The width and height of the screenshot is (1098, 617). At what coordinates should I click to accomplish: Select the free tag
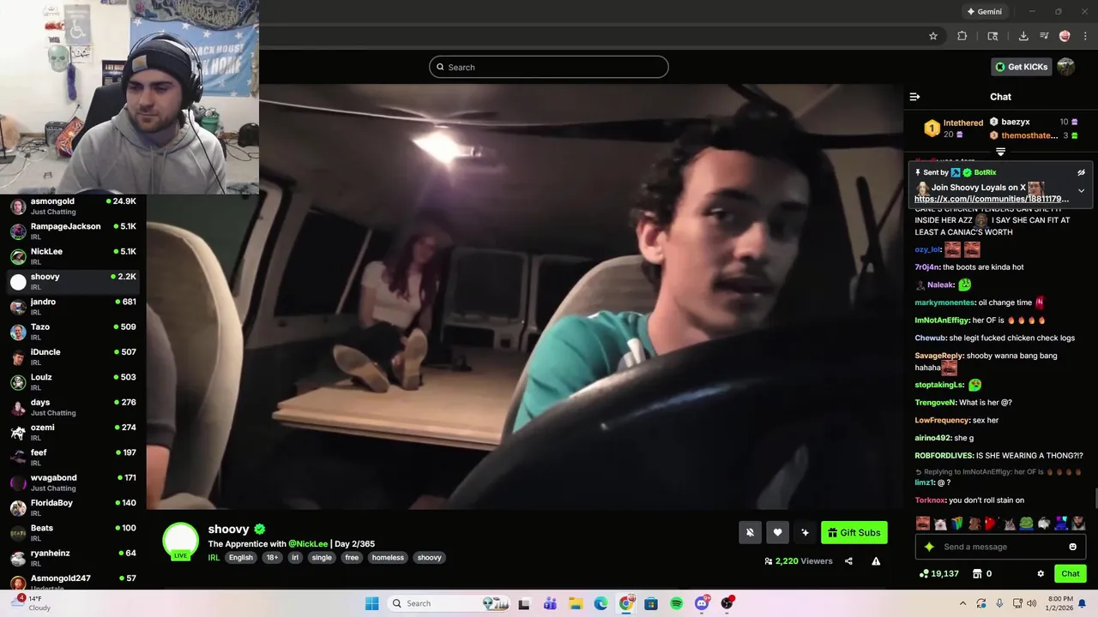tap(352, 558)
